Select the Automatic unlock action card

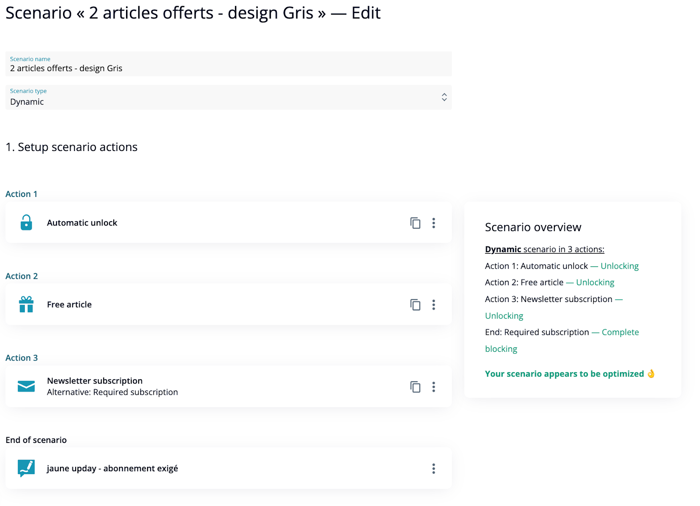click(228, 222)
